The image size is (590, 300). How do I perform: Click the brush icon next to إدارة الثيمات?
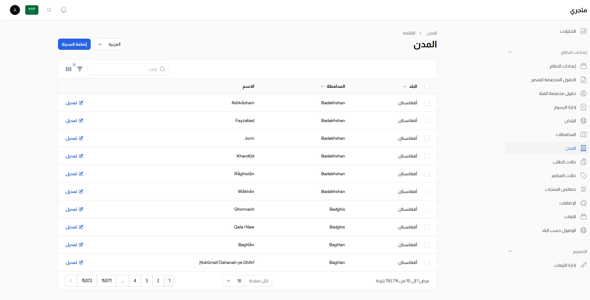tap(583, 265)
